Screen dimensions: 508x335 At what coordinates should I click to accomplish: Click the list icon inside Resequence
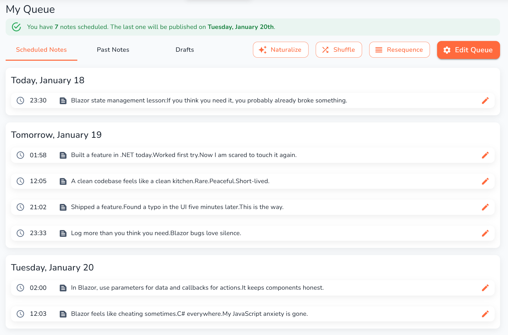point(379,50)
